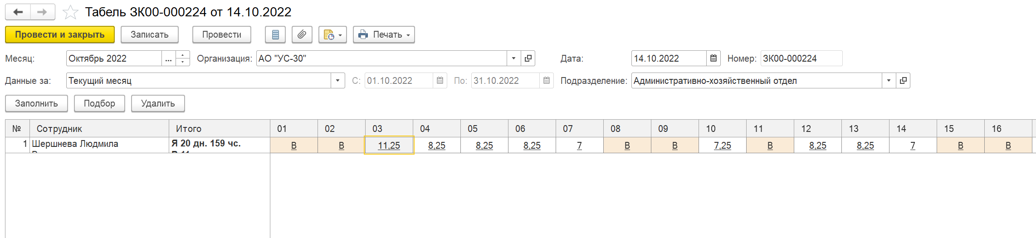
Task: Click the Провести и закрыть button
Action: coord(60,34)
